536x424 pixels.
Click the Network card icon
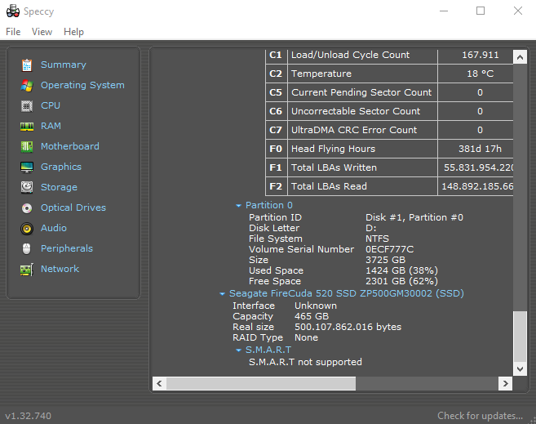27,270
